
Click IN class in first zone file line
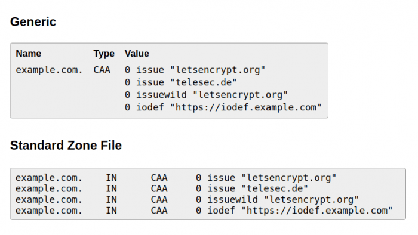click(112, 178)
